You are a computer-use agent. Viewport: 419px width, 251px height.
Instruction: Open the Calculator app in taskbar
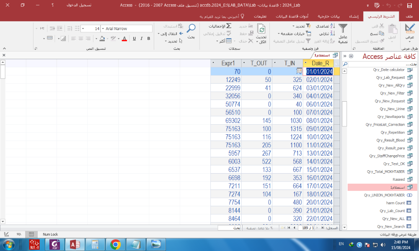tap(95, 244)
